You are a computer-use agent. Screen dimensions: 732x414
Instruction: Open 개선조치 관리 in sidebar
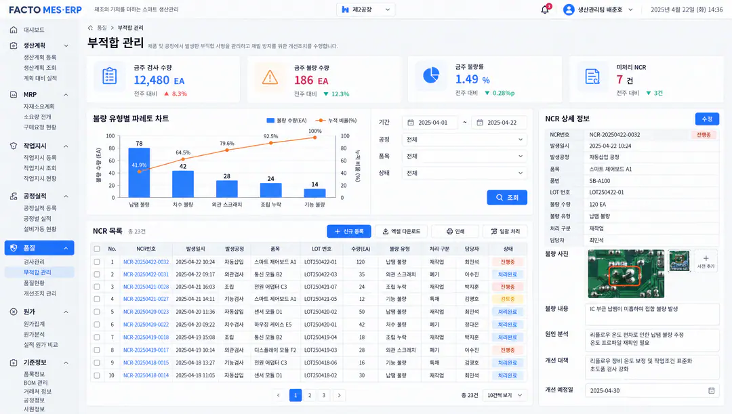point(40,293)
